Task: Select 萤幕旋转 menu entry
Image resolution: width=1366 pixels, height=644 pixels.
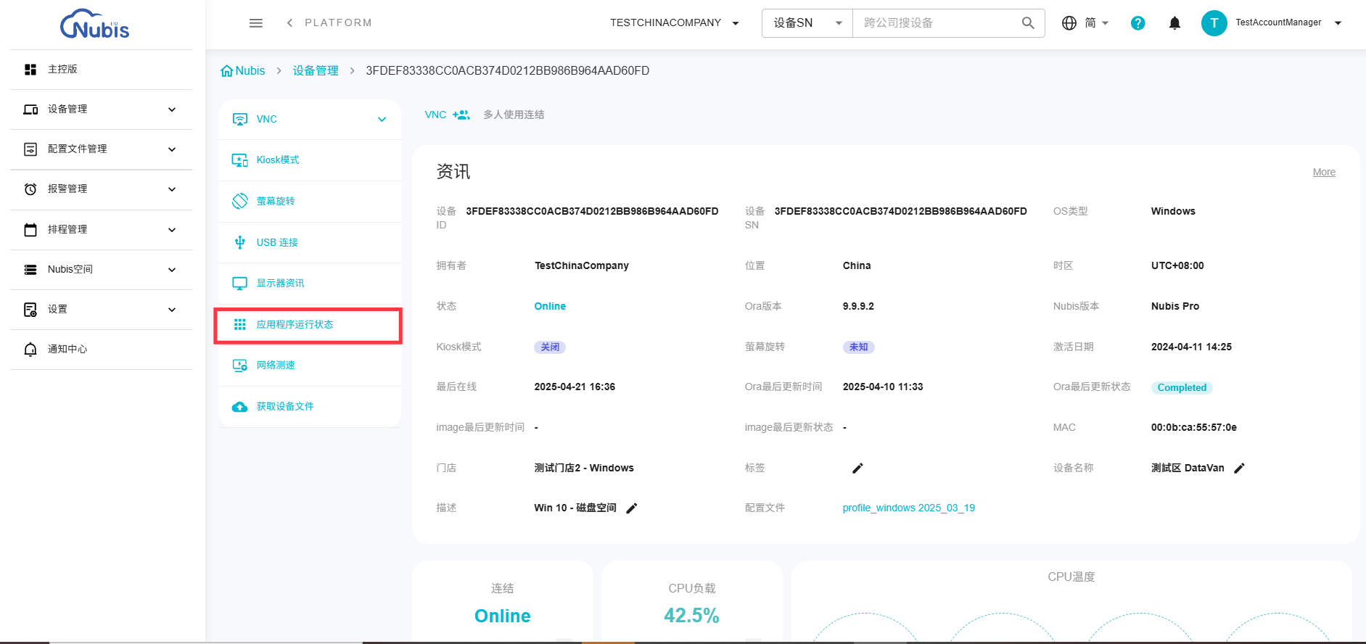Action: 310,201
